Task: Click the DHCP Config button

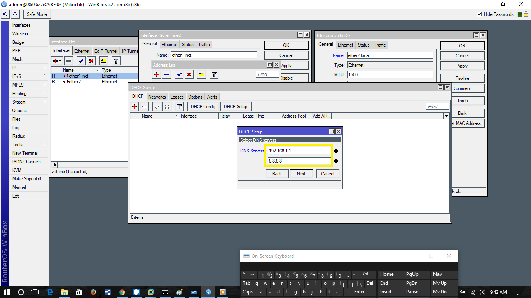Action: tap(203, 107)
